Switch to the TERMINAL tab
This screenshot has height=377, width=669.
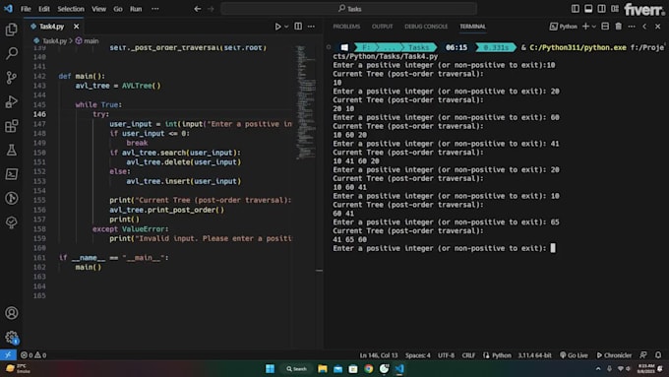[472, 27]
